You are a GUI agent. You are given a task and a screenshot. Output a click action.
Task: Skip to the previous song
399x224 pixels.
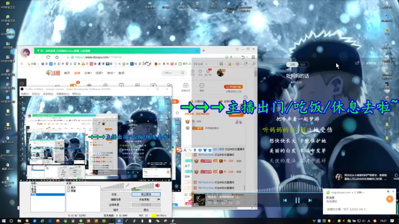click(285, 201)
